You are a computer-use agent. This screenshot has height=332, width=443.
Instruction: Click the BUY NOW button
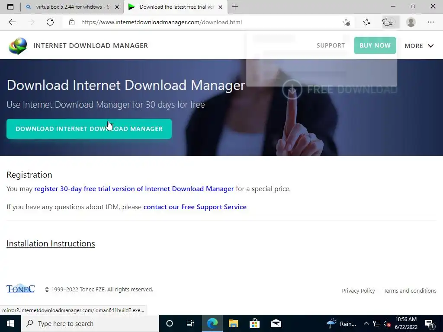point(375,45)
